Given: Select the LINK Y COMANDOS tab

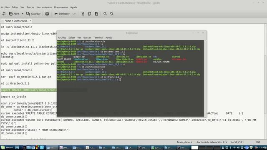Looking at the screenshot, I should point(16,21).
